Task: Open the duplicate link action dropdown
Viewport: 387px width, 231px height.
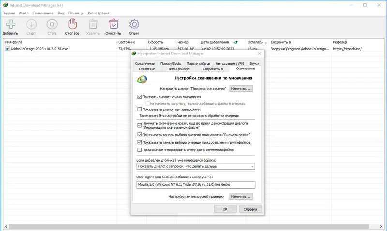Action: click(x=196, y=166)
